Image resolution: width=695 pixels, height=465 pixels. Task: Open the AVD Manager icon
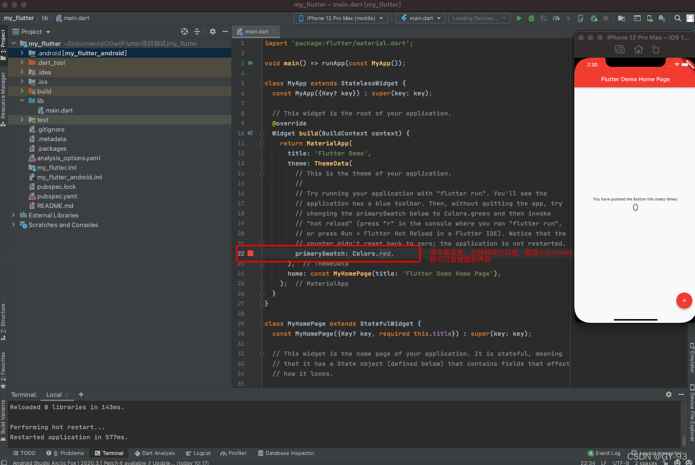[650, 18]
